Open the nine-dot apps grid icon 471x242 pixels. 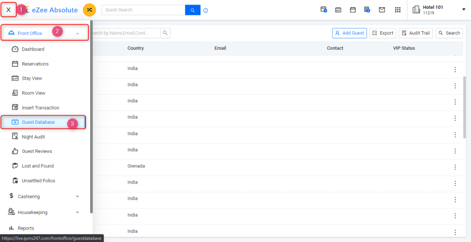tap(398, 10)
